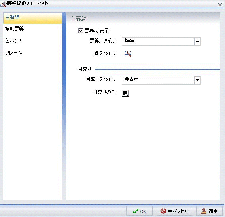Open the 非表示 tick style combo box
Viewport: 225px width, 217px height.
pyautogui.click(x=161, y=80)
